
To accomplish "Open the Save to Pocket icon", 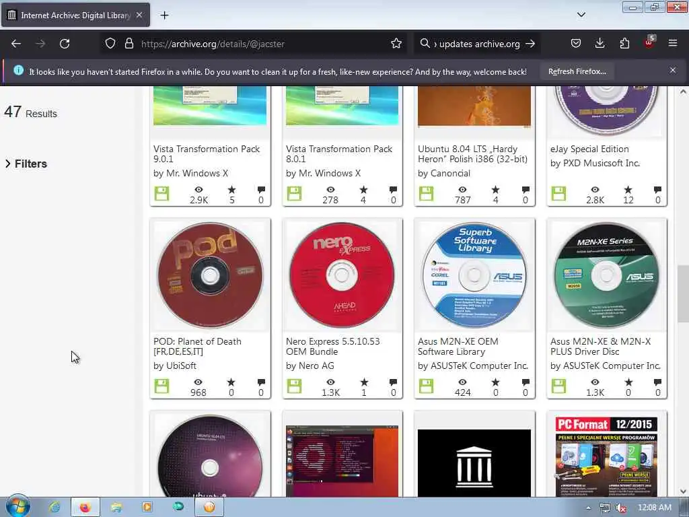I will click(x=576, y=44).
